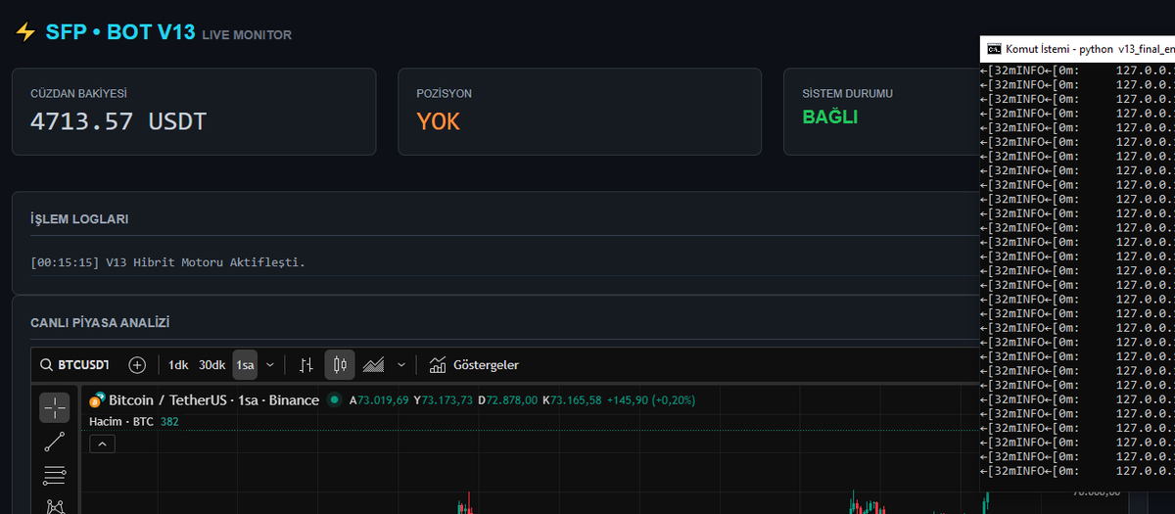The height and width of the screenshot is (514, 1175).
Task: Click the green market status dot
Action: click(335, 399)
